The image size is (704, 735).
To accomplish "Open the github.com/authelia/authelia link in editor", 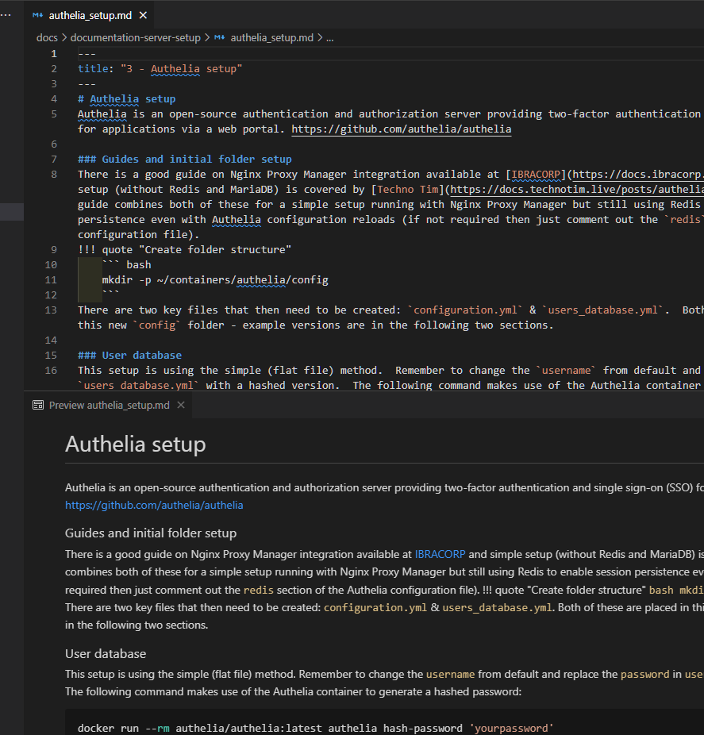I will (x=402, y=129).
